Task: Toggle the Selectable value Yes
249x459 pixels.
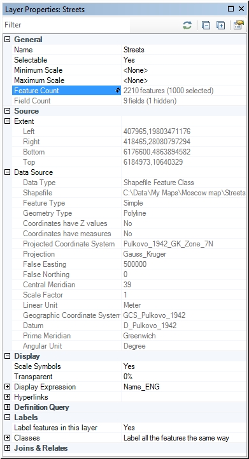Action: (183, 60)
